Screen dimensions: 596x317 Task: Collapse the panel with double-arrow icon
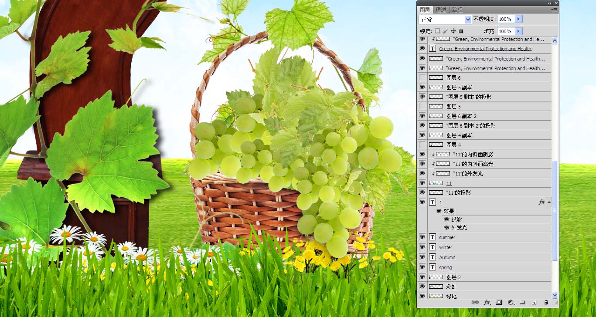550,3
